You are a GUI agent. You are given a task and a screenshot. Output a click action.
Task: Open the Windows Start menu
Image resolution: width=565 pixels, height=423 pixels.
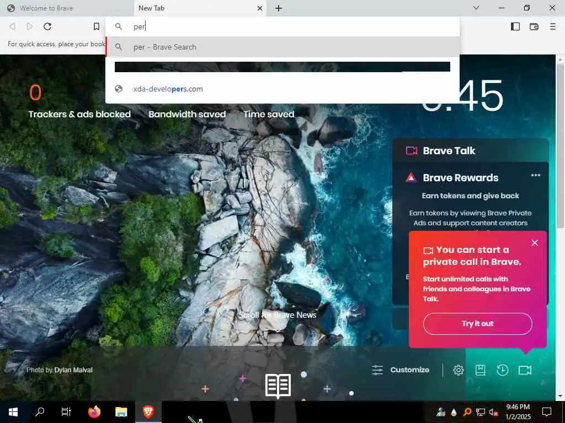click(13, 412)
